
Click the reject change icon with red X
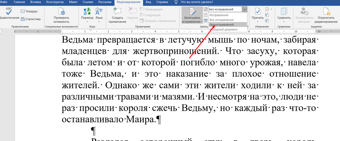coord(267,9)
